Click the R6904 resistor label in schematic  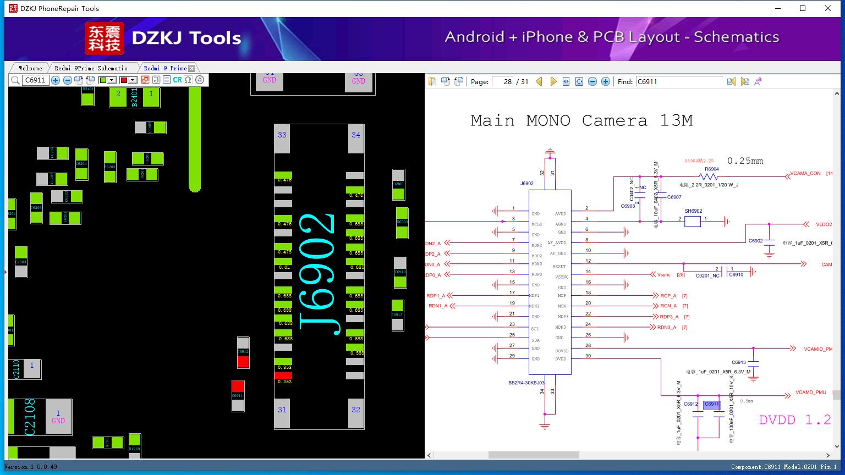[x=712, y=169]
